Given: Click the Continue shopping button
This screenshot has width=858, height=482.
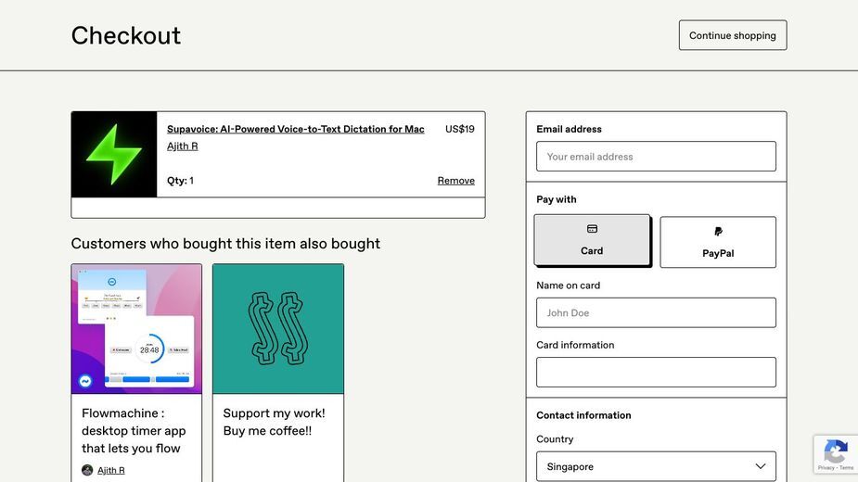Looking at the screenshot, I should pos(733,35).
